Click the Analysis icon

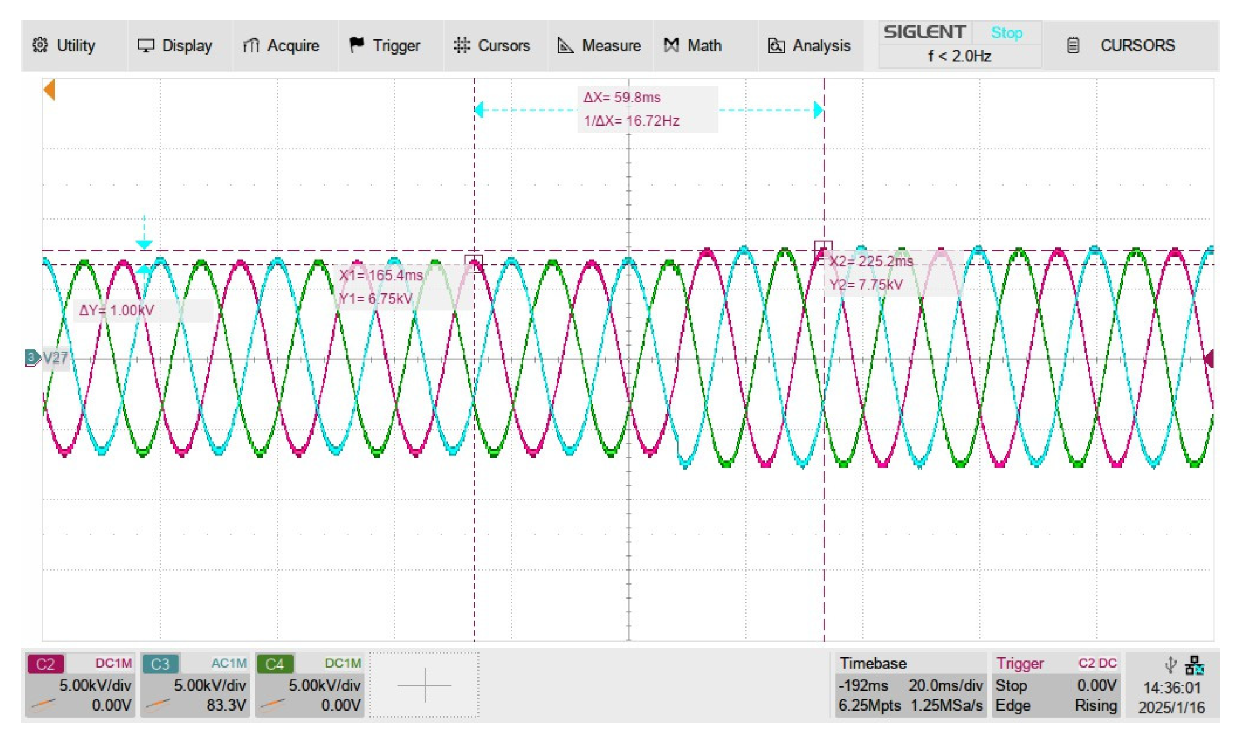776,45
